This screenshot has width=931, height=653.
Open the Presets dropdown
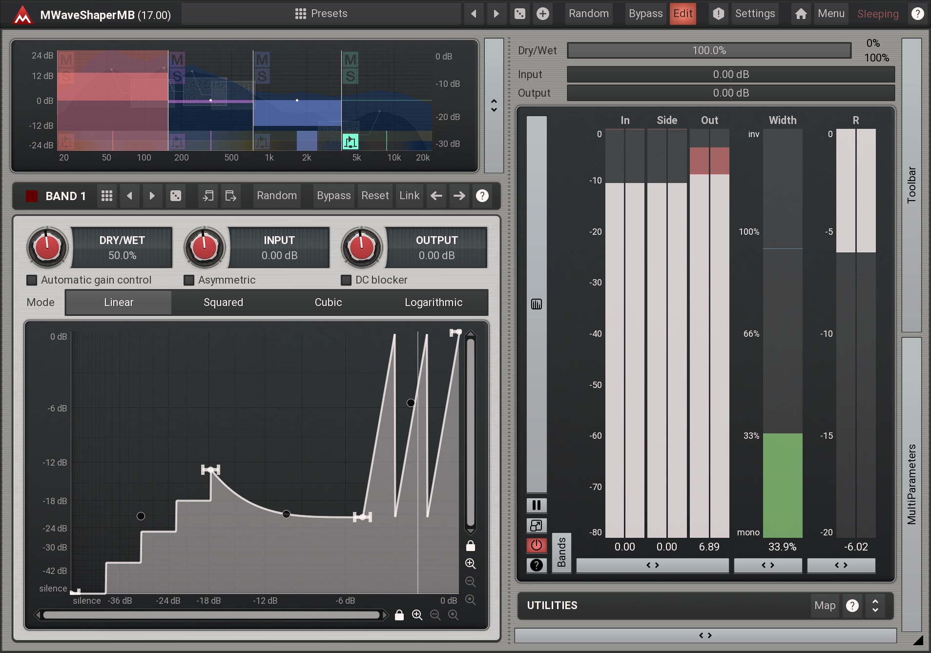click(321, 14)
